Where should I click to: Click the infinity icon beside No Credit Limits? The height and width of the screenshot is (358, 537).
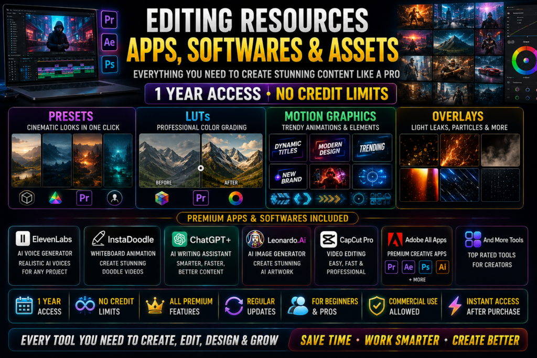pos(85,304)
